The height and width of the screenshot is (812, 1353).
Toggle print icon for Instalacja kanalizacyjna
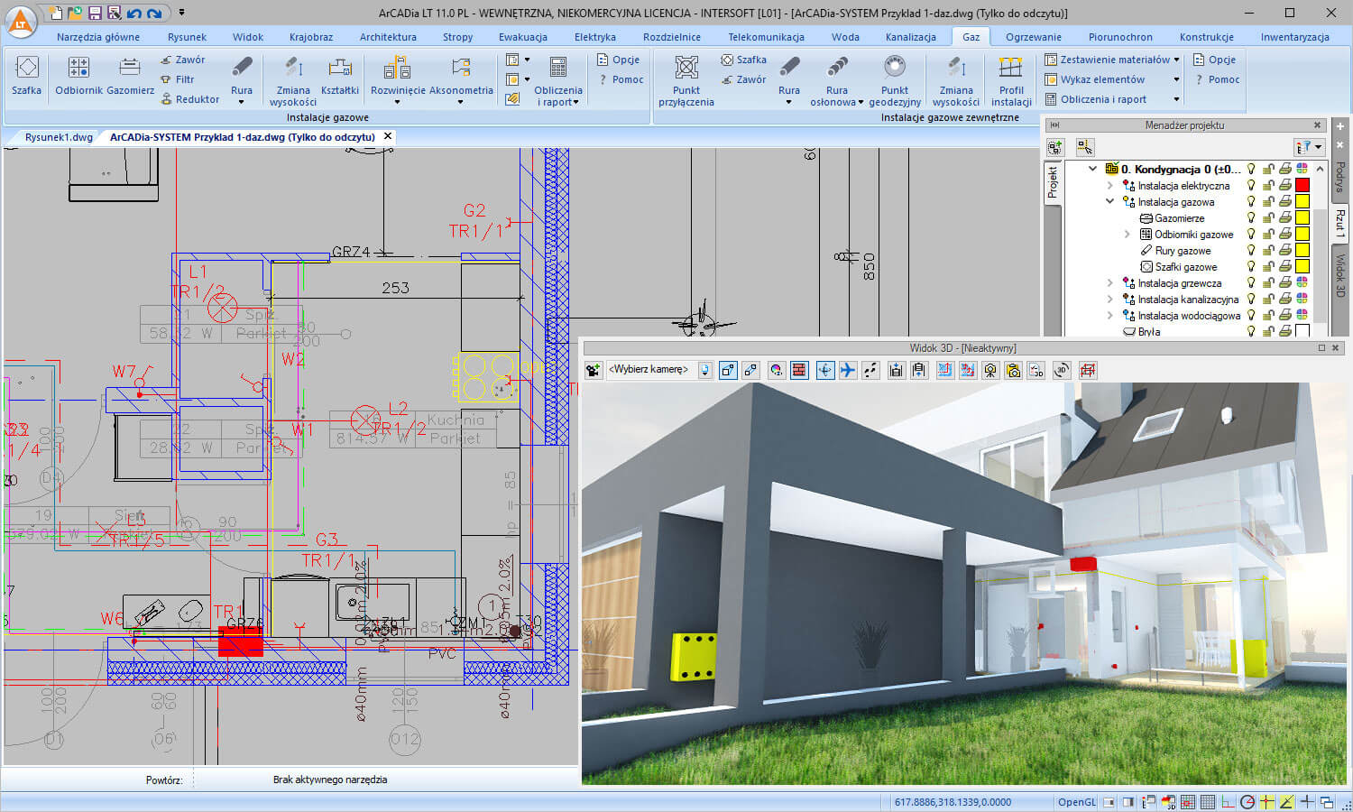[1285, 299]
